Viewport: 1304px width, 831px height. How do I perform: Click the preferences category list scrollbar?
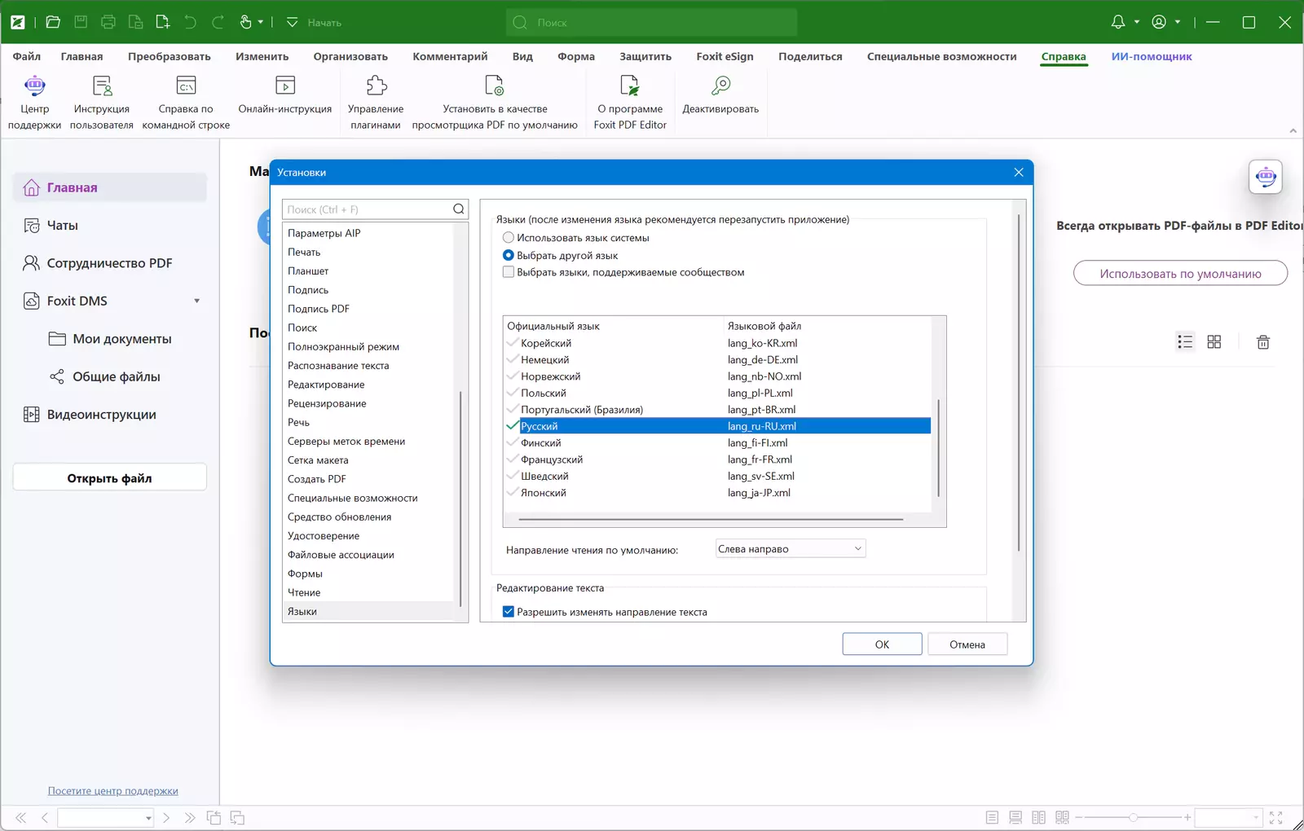coord(460,499)
